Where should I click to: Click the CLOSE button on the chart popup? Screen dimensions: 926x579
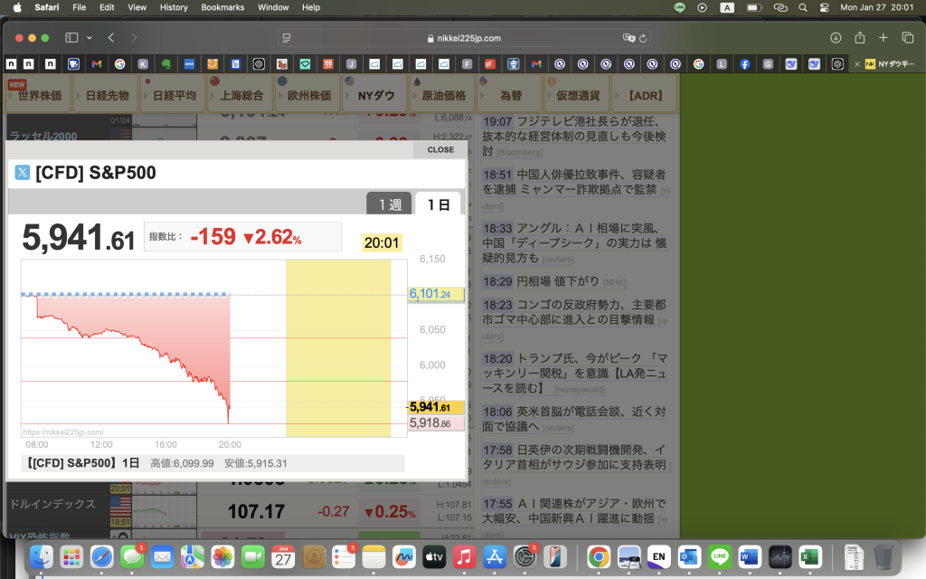pos(440,149)
